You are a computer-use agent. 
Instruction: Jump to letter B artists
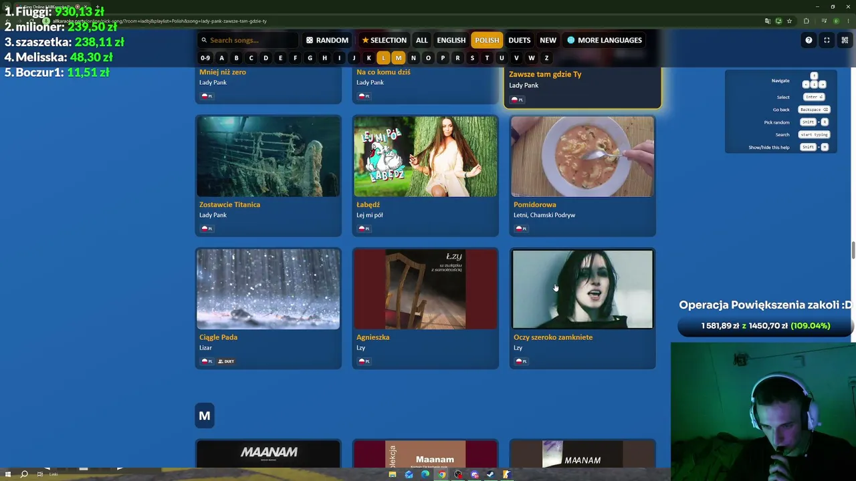[x=236, y=58]
